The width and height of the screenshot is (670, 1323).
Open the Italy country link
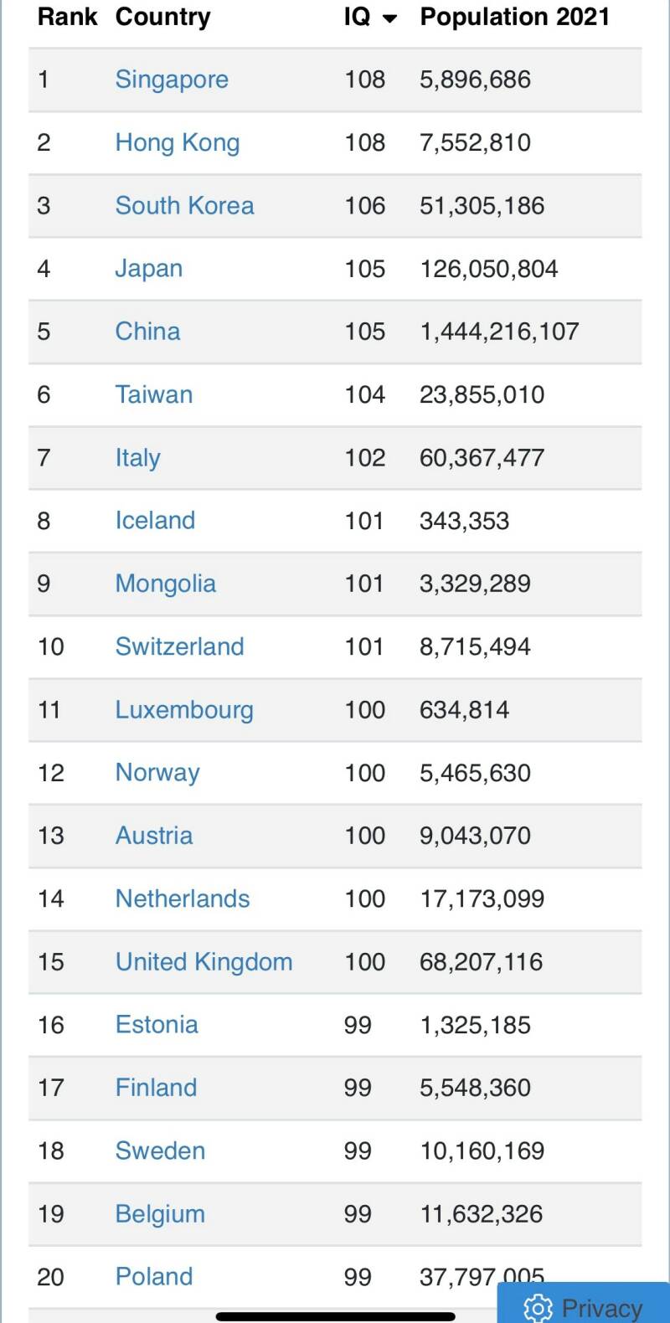click(137, 458)
